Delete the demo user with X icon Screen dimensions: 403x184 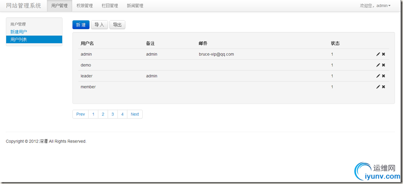(x=383, y=65)
